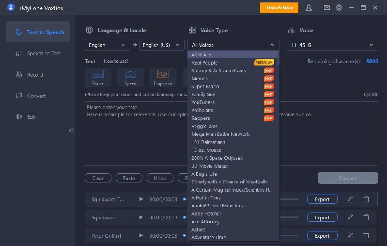The image size is (387, 246).
Task: Delete the first Squidward clip
Action: pyautogui.click(x=366, y=199)
